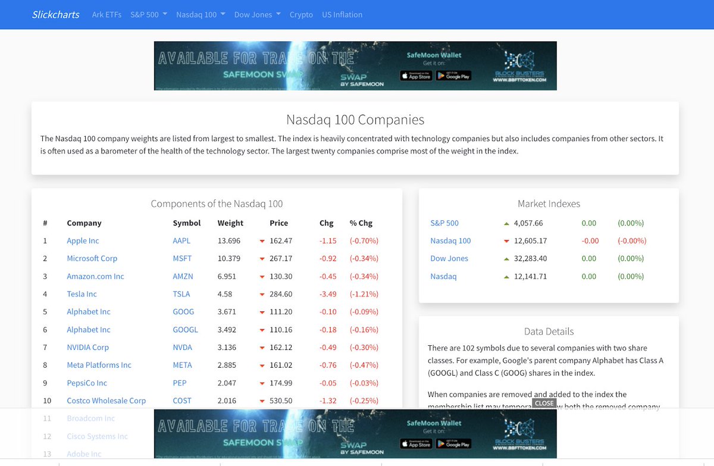Open the top SafeMoon banner ad
Screen dimensions: 714x466
coord(355,65)
